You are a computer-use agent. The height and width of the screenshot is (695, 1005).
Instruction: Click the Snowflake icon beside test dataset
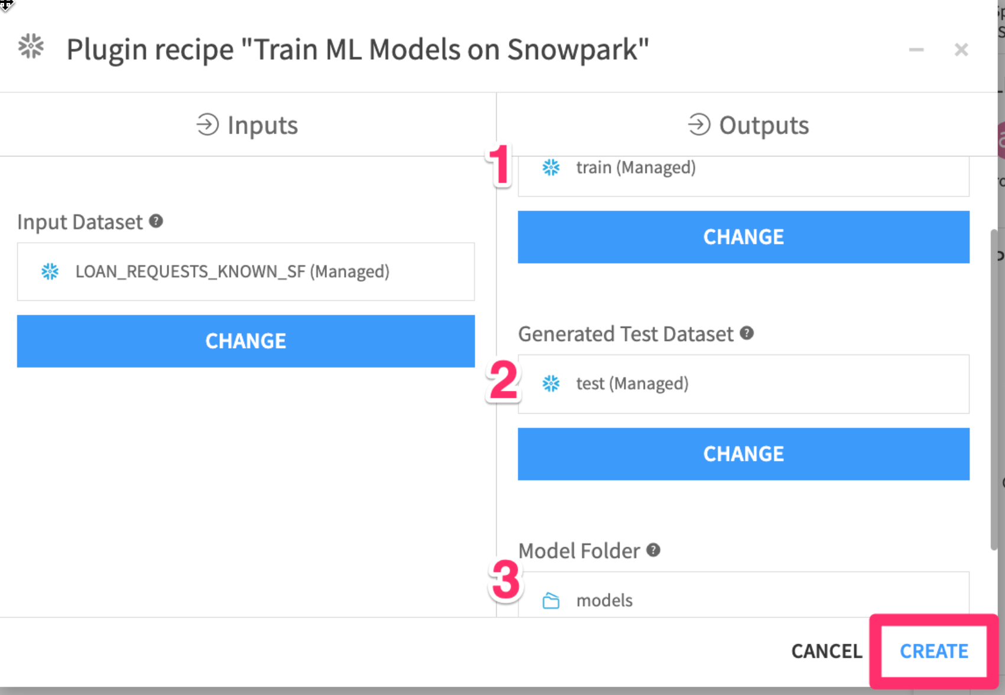pyautogui.click(x=551, y=384)
